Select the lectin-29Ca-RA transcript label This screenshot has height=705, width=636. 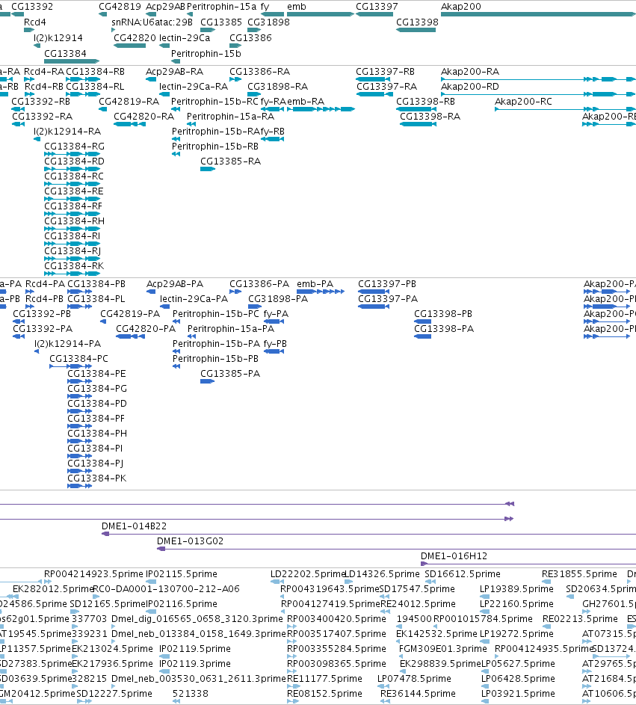point(194,86)
